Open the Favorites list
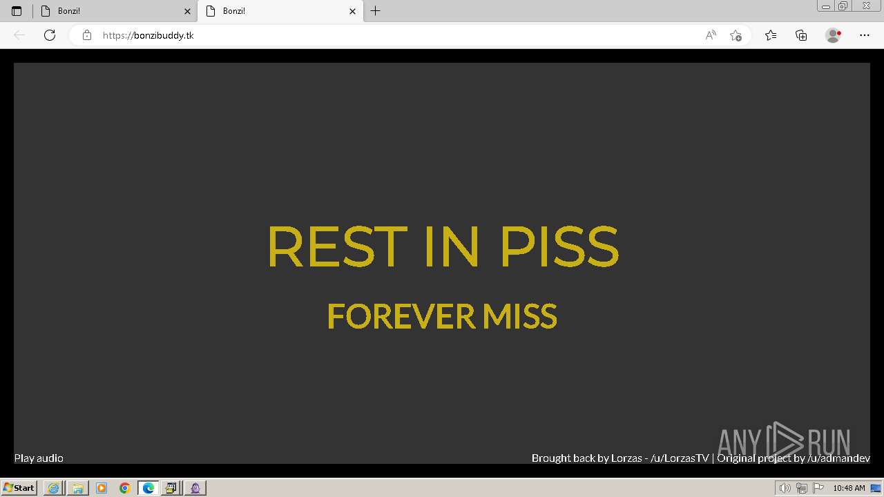Image resolution: width=884 pixels, height=497 pixels. 771,35
